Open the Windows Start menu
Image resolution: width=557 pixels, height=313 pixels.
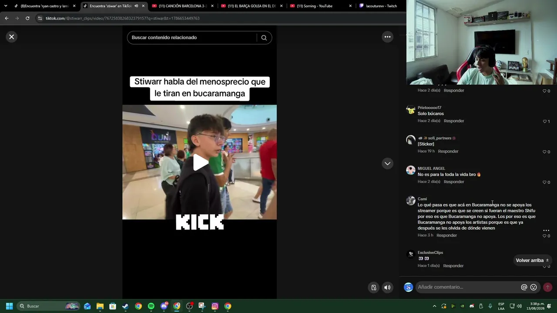coord(9,306)
